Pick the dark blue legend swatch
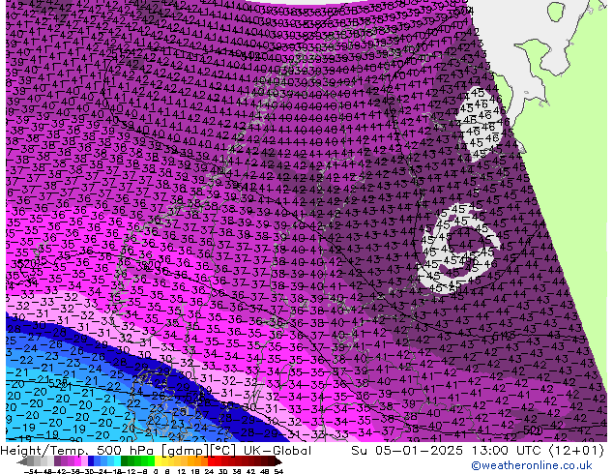Viewport: 613px width, 474px height. (91, 460)
